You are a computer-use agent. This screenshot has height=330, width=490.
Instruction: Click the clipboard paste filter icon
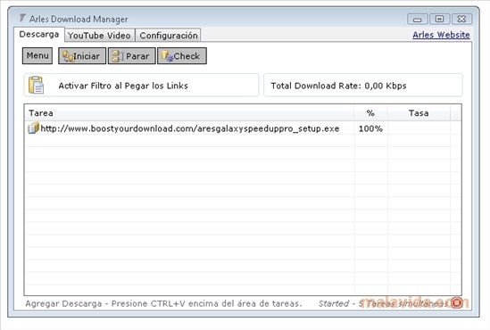pyautogui.click(x=36, y=85)
